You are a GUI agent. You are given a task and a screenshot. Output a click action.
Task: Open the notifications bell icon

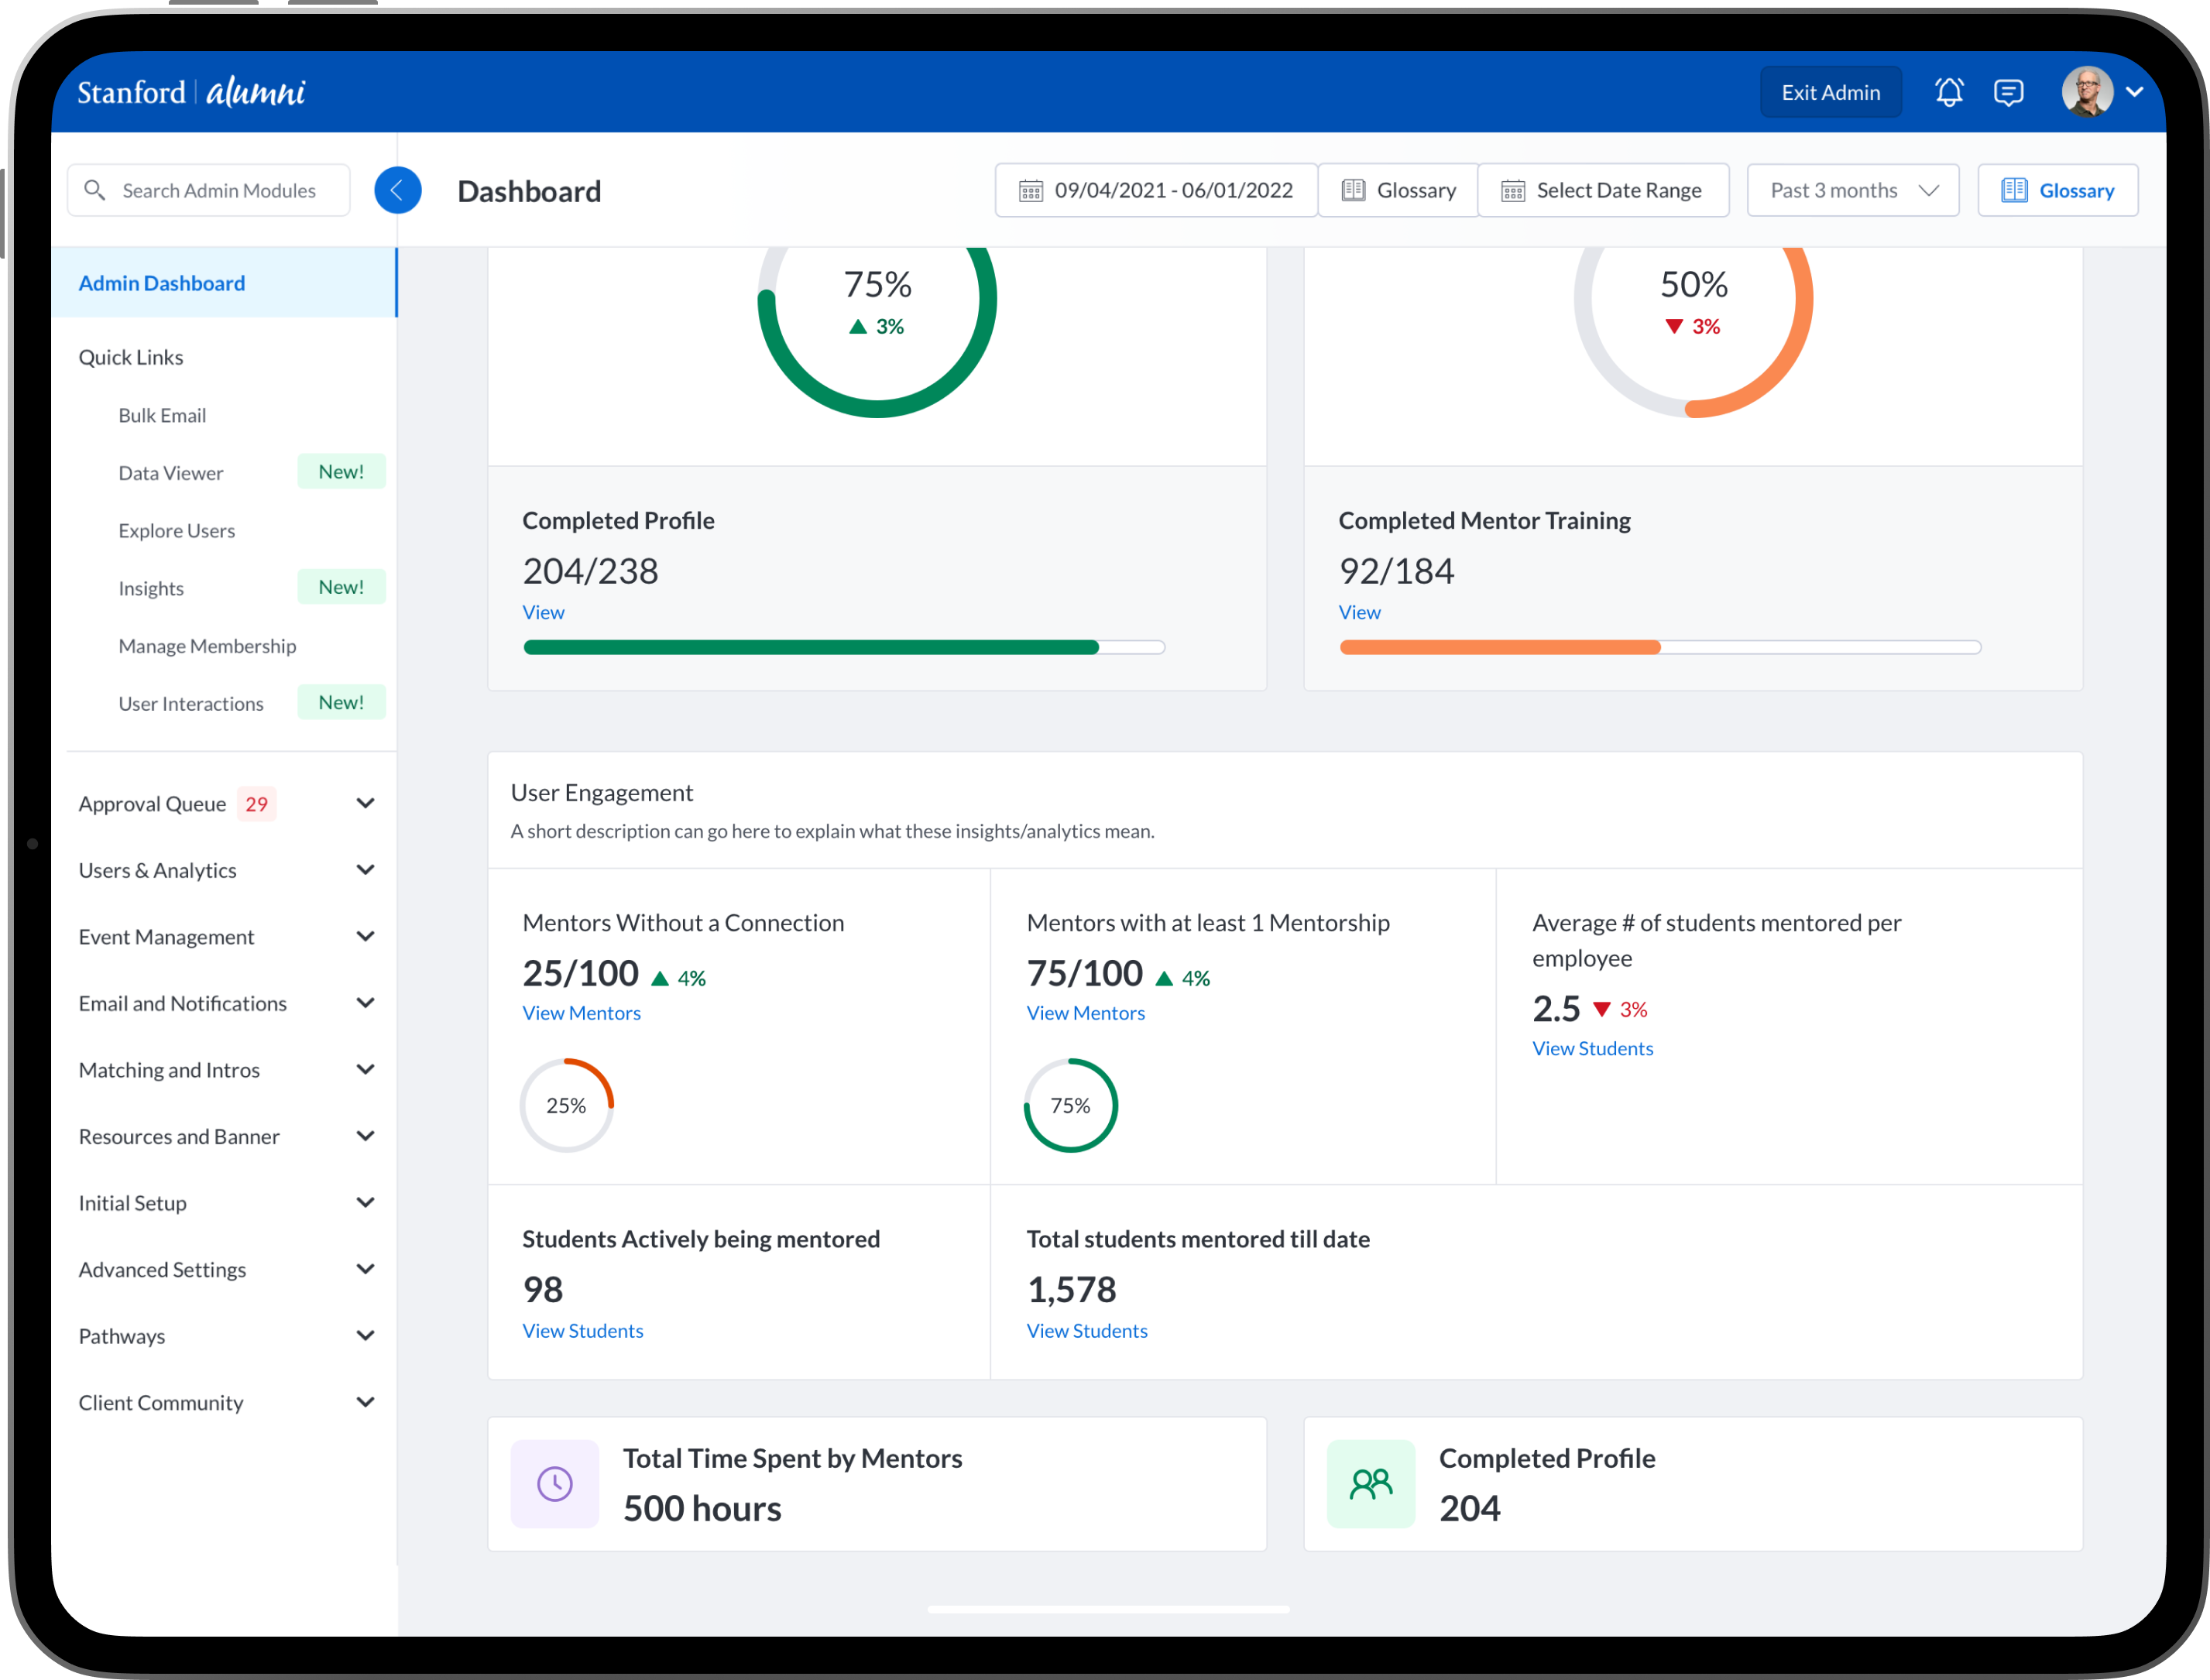1948,92
